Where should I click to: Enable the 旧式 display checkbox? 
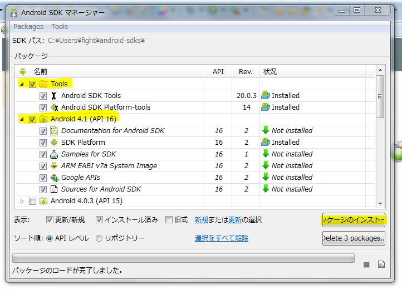pos(169,220)
